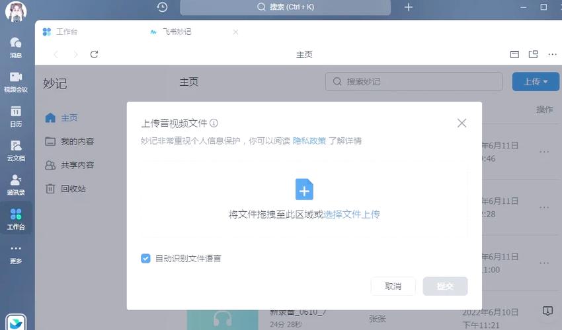
Task: Open the Calendar in the sidebar
Action: (x=16, y=116)
